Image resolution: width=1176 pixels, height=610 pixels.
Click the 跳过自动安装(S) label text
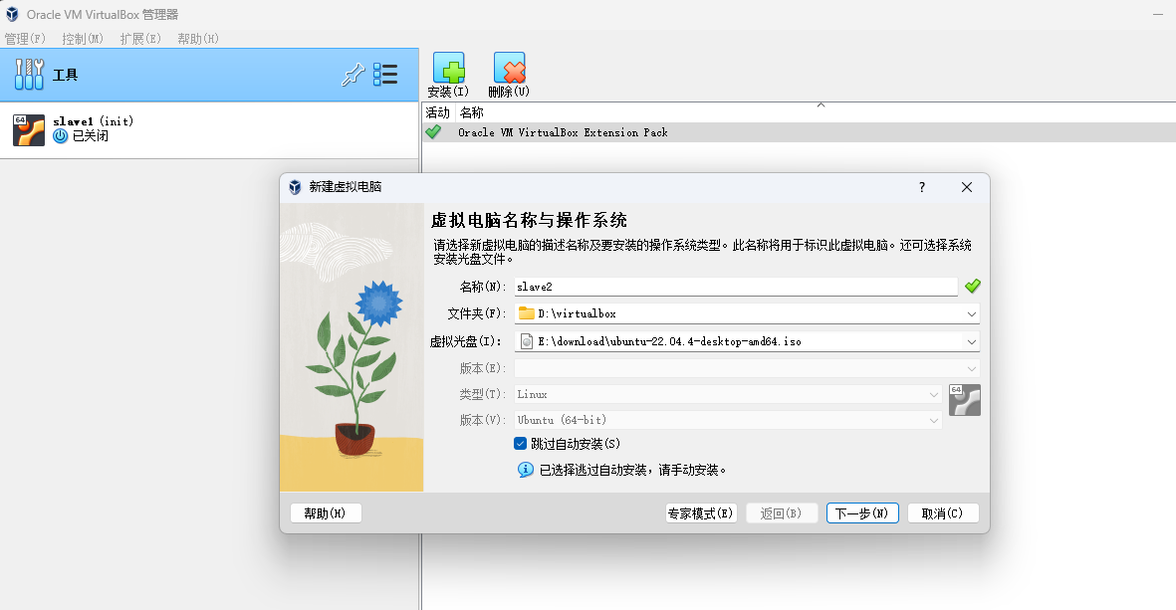(x=576, y=444)
